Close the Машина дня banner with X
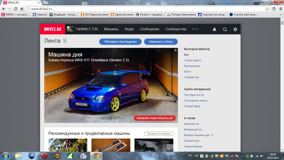Viewport: 284px width, 160px height. coord(175,50)
